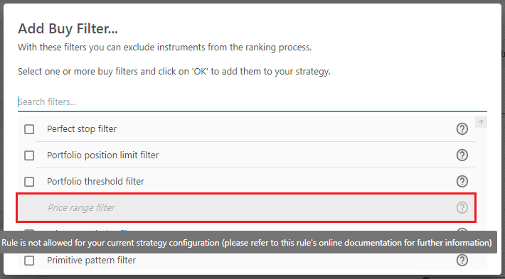Click the scroll-up arrow of the filter list

tap(481, 122)
